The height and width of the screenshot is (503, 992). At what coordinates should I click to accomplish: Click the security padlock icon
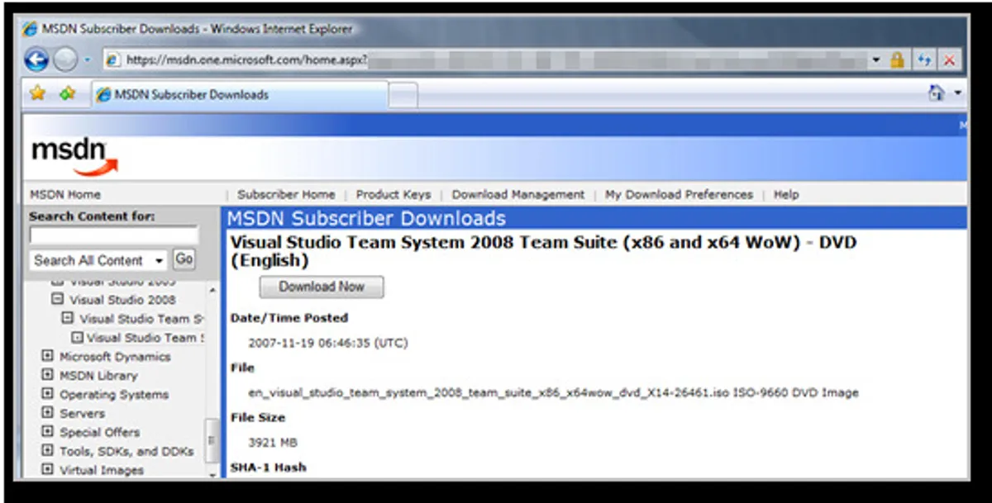click(897, 60)
